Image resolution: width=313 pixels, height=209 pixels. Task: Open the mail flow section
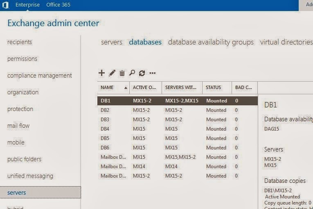click(x=18, y=126)
